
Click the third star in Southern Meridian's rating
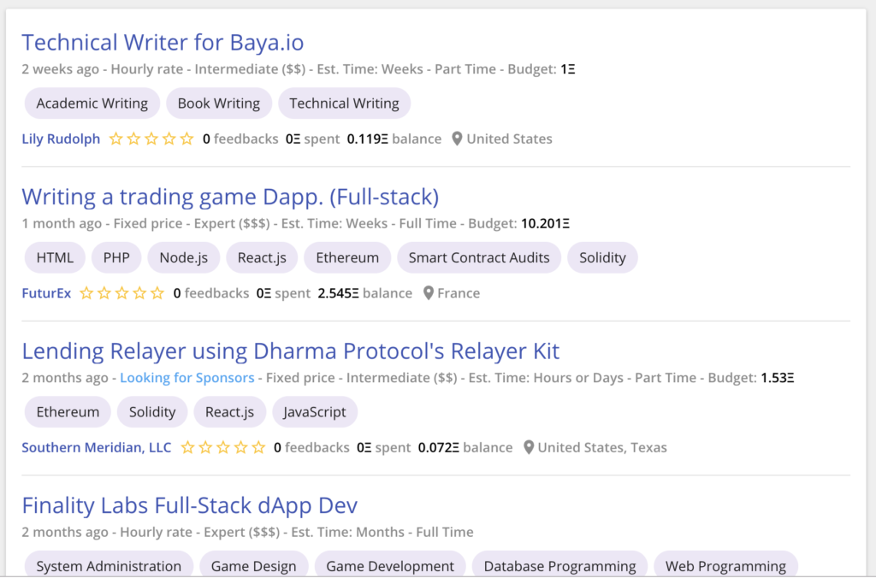(x=223, y=447)
